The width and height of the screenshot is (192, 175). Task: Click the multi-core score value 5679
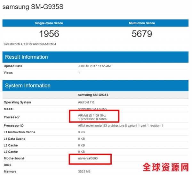coord(141,34)
